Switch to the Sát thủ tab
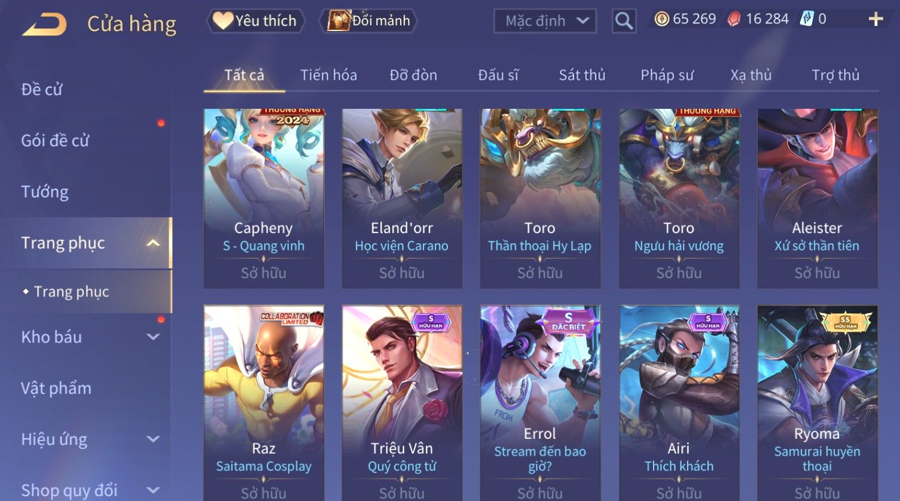Screen dimensions: 900x501 (x=582, y=75)
